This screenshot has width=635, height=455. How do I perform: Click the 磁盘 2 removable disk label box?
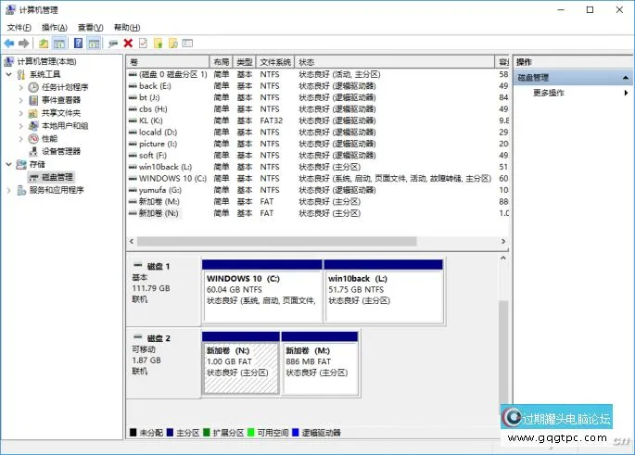point(163,363)
